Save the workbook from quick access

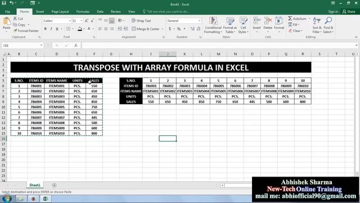[4, 3]
